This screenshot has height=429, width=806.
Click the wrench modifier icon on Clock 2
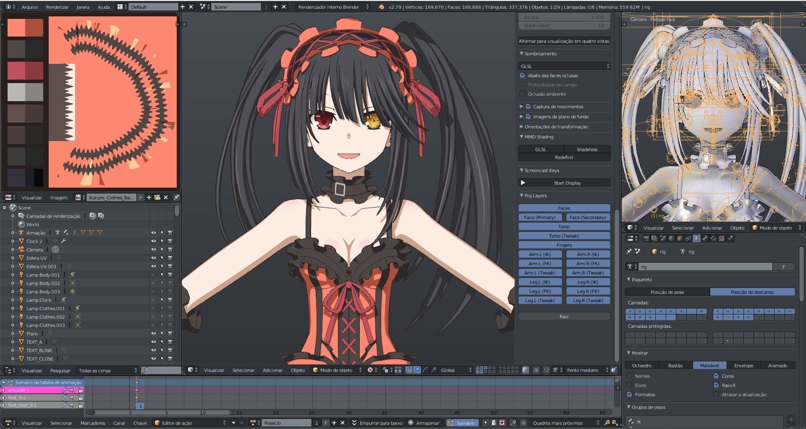tap(64, 241)
